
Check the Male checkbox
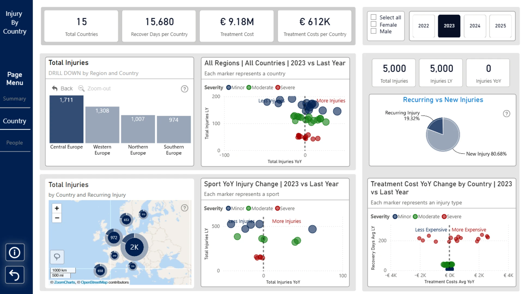point(374,31)
